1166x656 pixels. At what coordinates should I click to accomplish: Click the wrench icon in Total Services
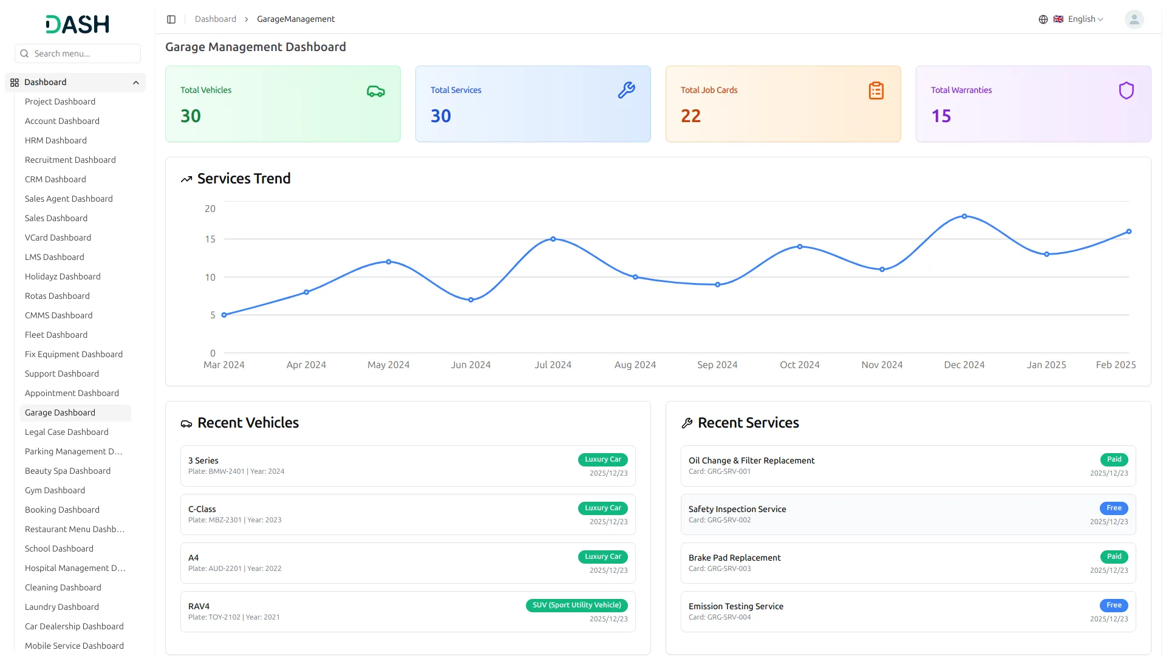(626, 91)
